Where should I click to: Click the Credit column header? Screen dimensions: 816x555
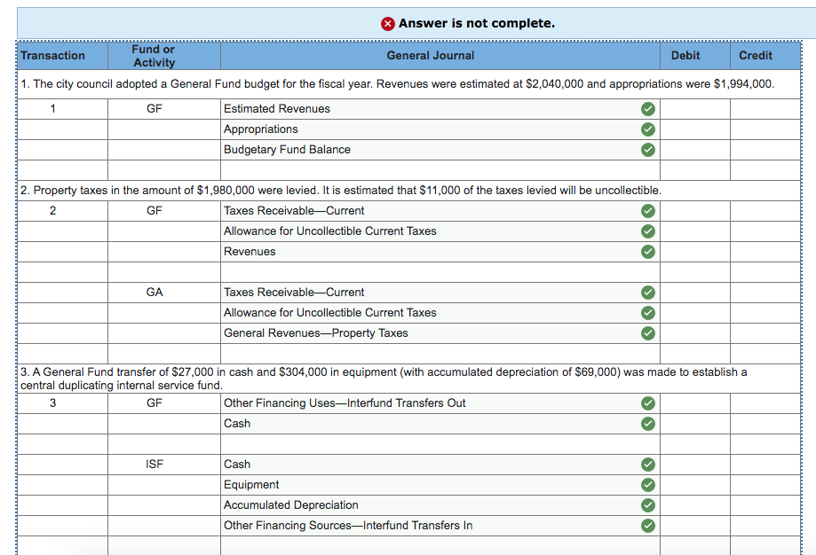pyautogui.click(x=765, y=56)
